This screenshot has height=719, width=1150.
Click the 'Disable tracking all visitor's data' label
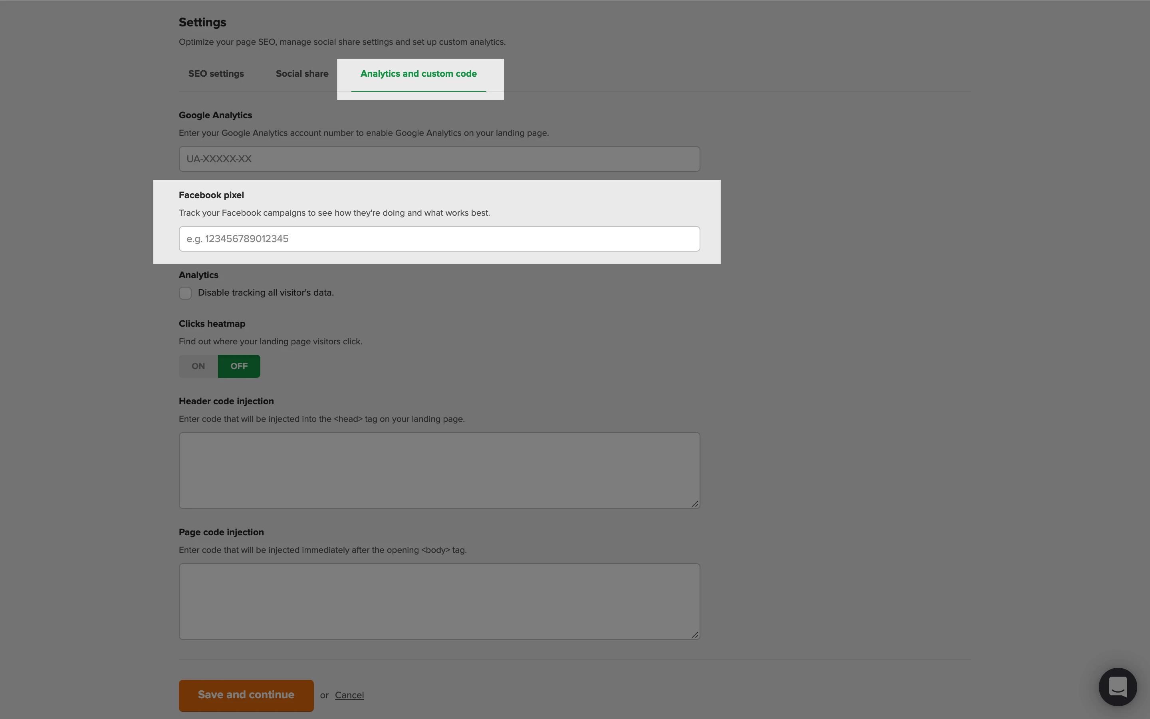click(266, 293)
